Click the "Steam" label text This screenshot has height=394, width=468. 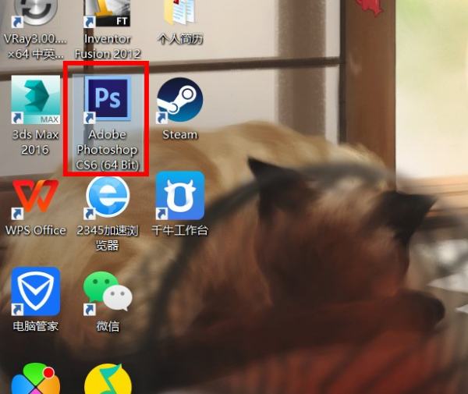pos(180,135)
